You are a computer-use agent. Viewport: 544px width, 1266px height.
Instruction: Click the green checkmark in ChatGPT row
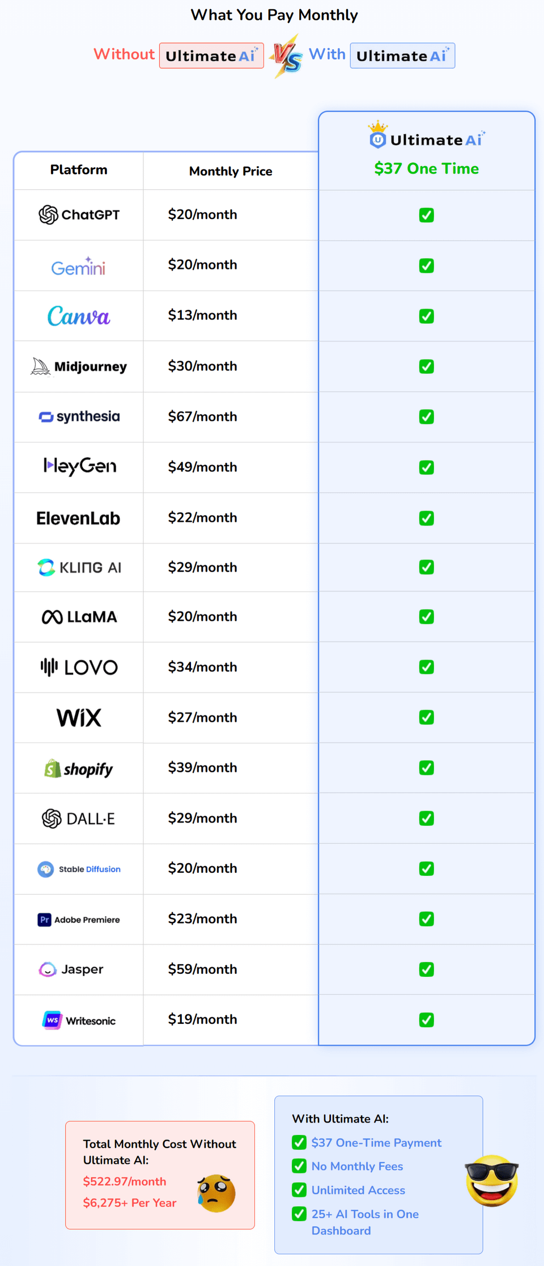coord(426,215)
